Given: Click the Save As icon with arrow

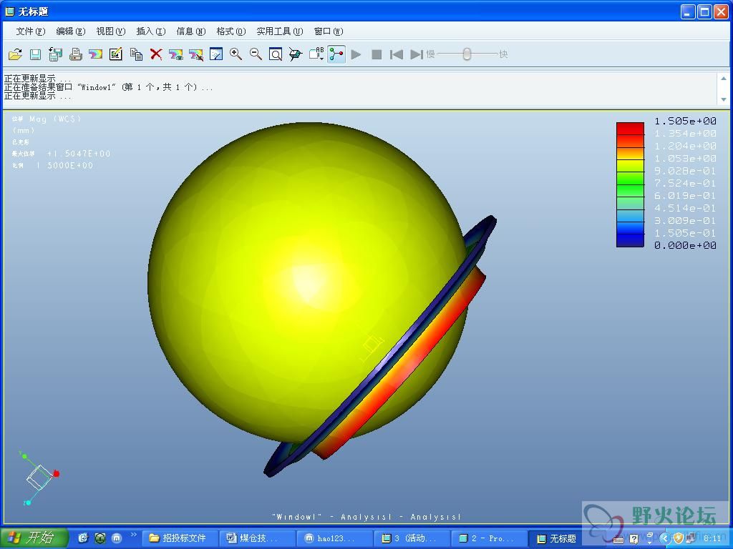Looking at the screenshot, I should (x=56, y=54).
